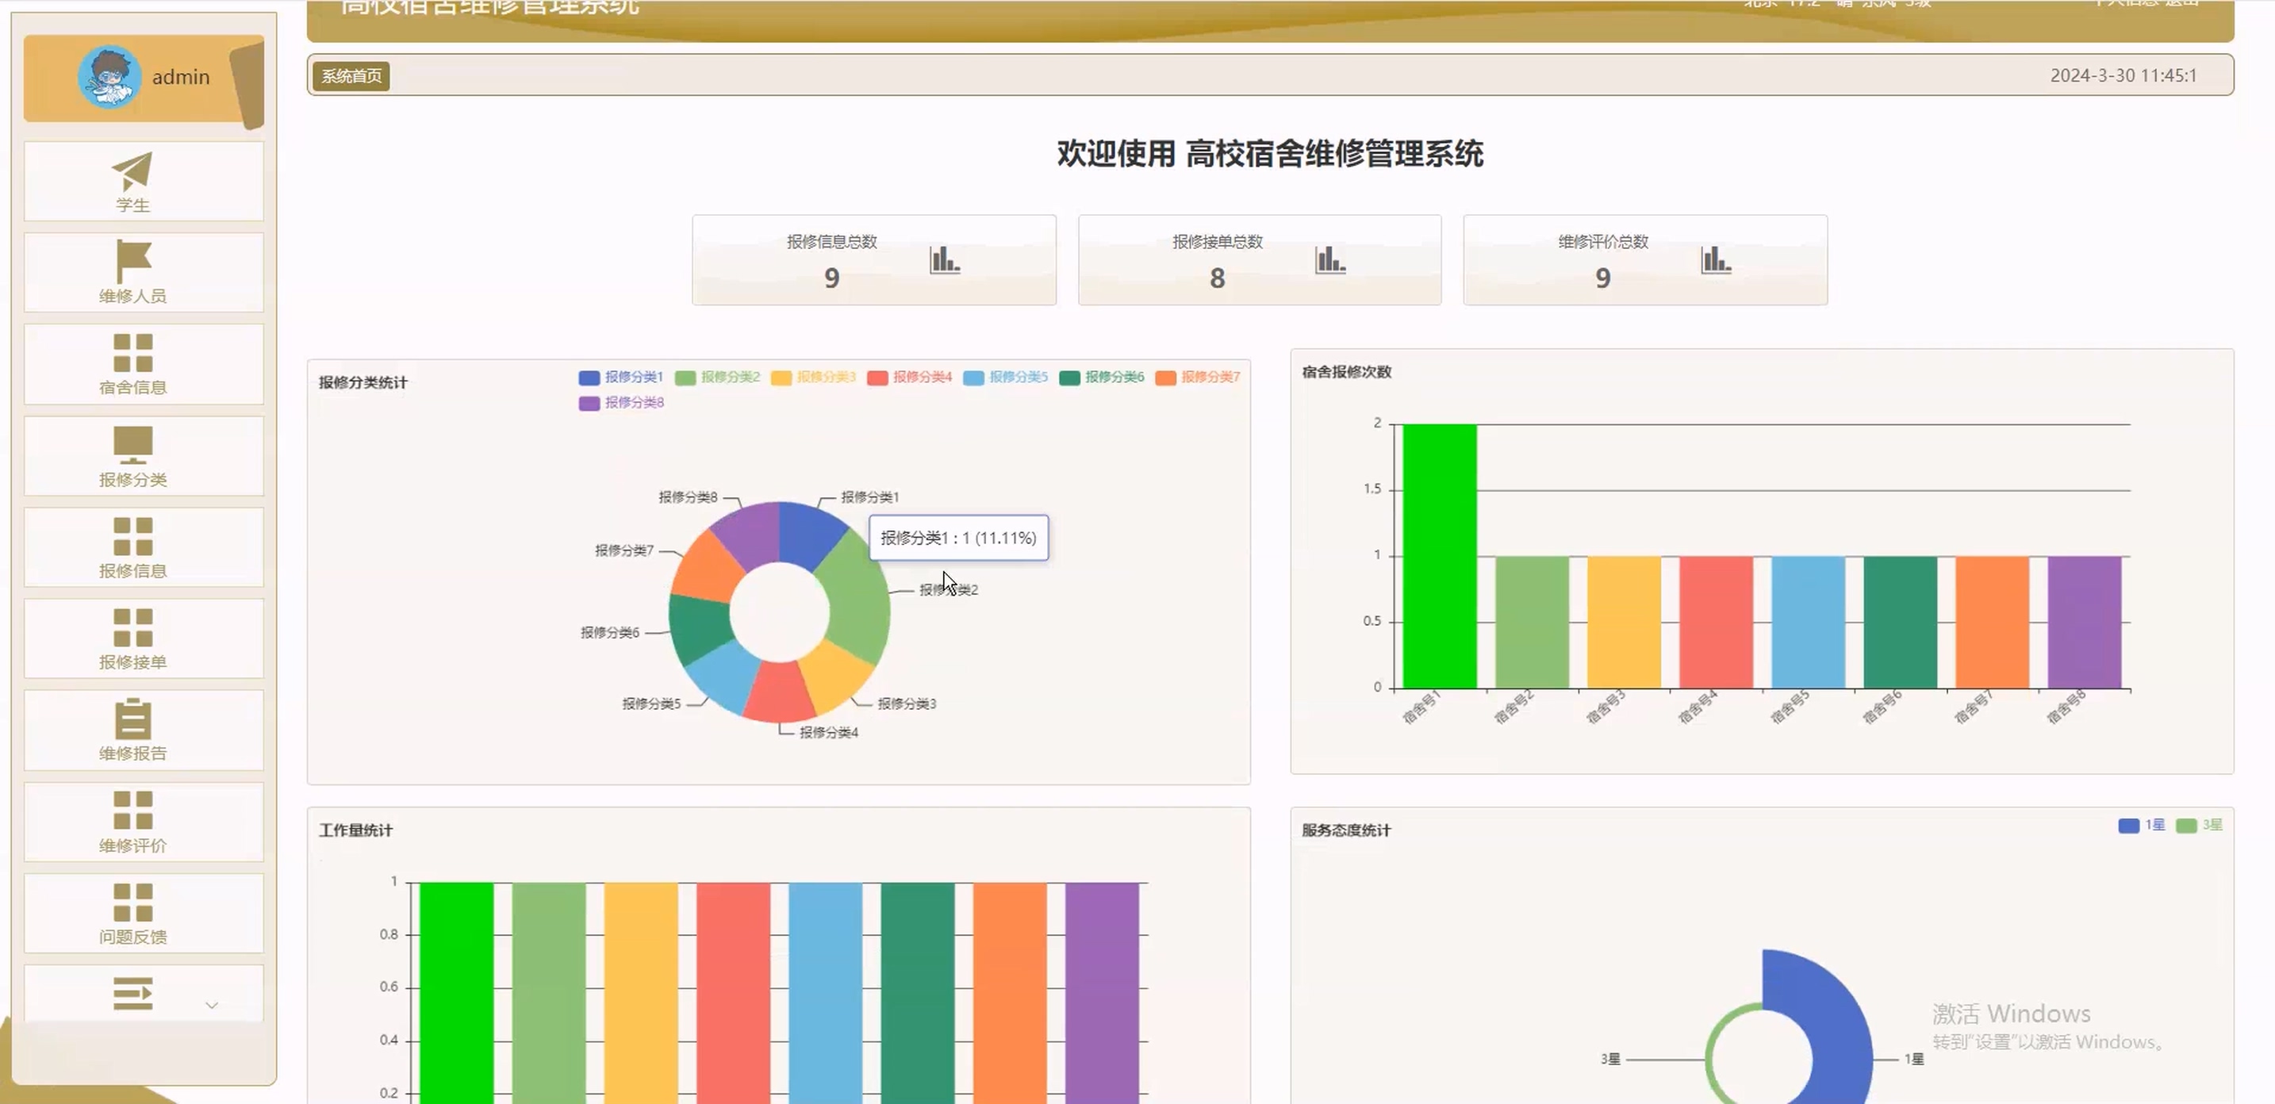Click the red 报修分类4 donut slice
Image resolution: width=2275 pixels, height=1104 pixels.
(779, 692)
